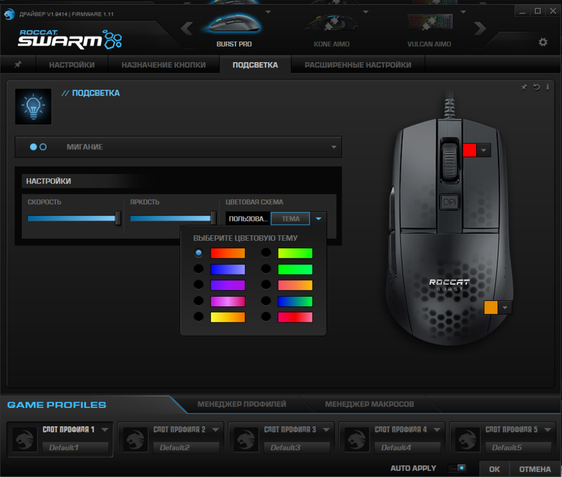The width and height of the screenshot is (562, 477).
Task: Expand the МИГАНИЕ lighting effect dropdown
Action: pos(178,147)
